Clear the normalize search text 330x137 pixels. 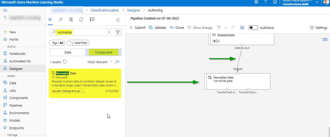pos(109,32)
